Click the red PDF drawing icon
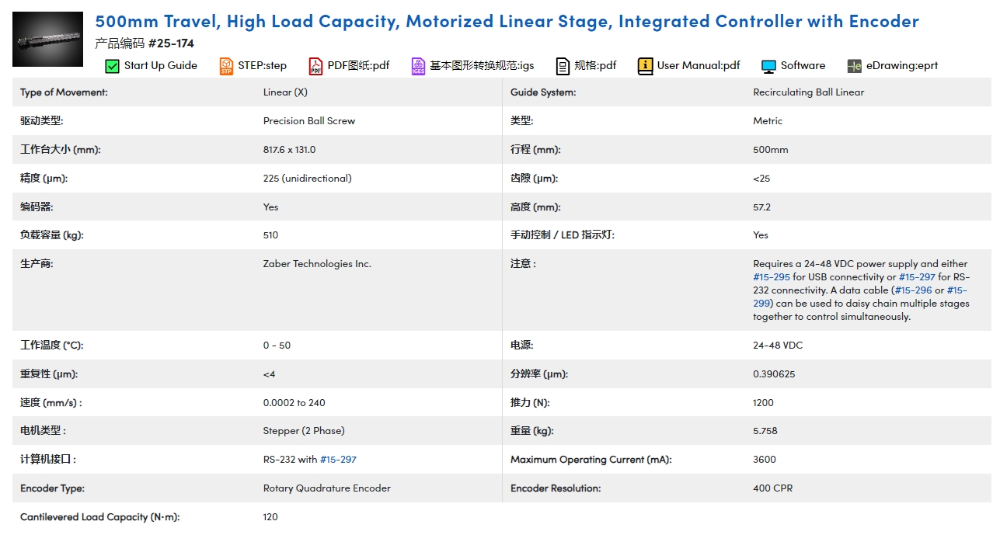The width and height of the screenshot is (1000, 535). [x=315, y=66]
